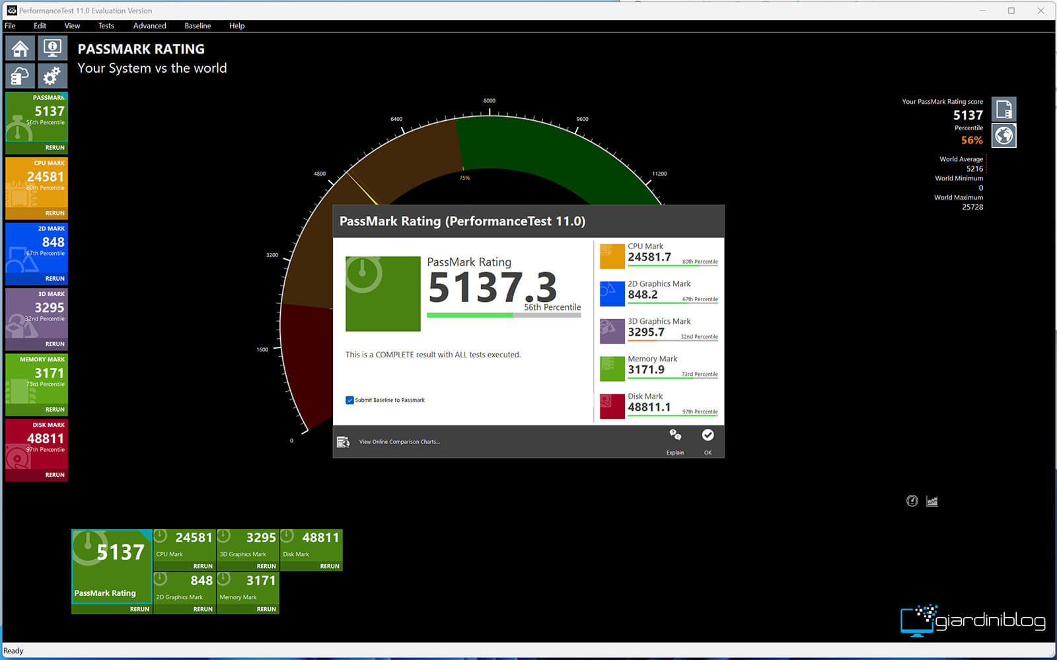
Task: Click the 2D Graphics Mark blue icon
Action: [612, 293]
